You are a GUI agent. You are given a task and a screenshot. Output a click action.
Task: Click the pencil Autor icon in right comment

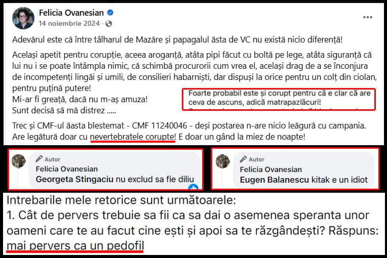tap(243, 159)
